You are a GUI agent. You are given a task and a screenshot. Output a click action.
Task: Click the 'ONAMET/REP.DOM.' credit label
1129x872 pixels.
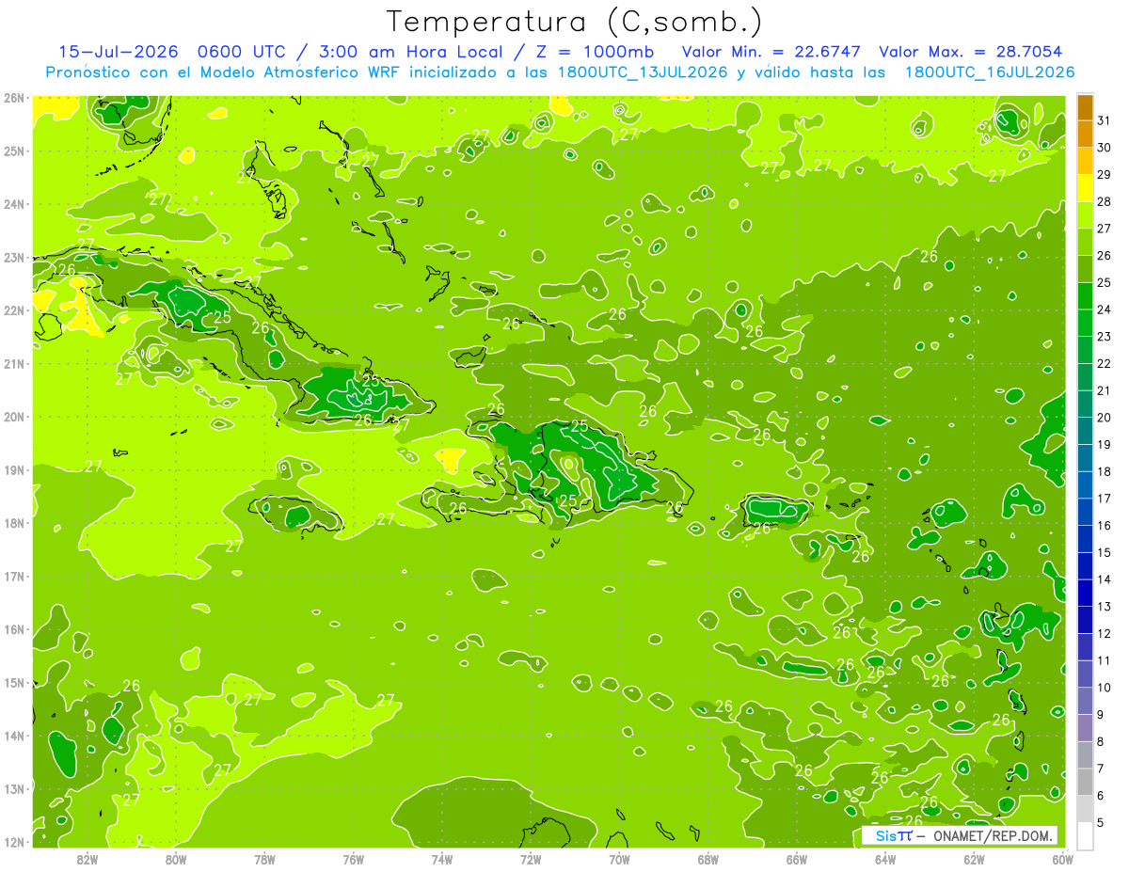coord(993,835)
